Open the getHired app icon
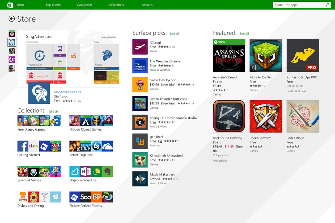 [140, 141]
